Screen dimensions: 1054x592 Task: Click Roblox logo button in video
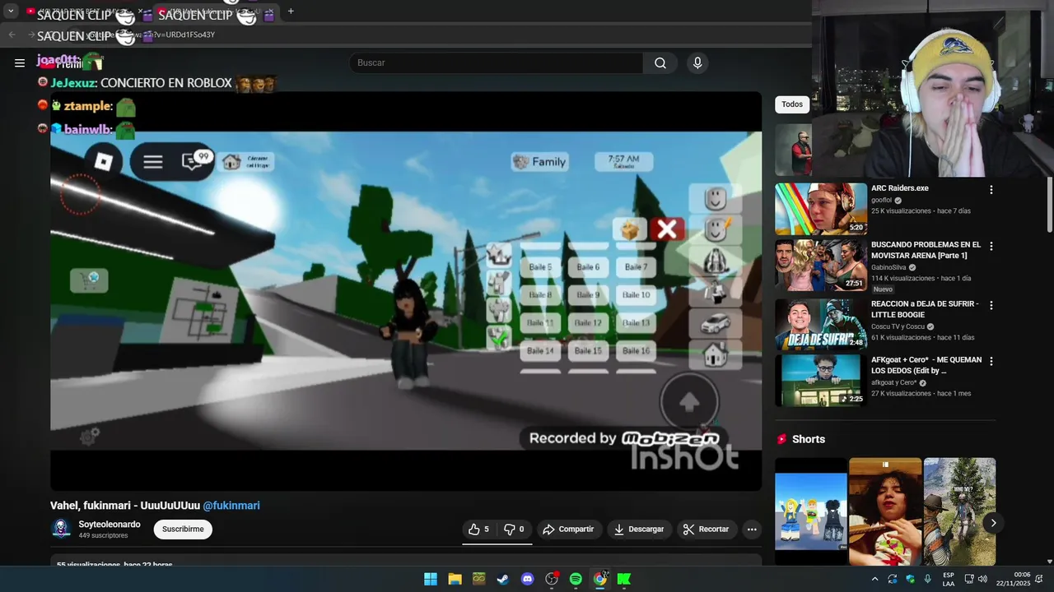click(x=103, y=162)
